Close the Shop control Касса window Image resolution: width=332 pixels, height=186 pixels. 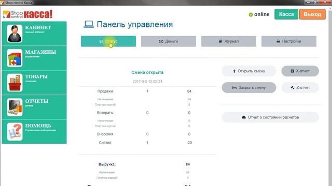click(x=326, y=2)
